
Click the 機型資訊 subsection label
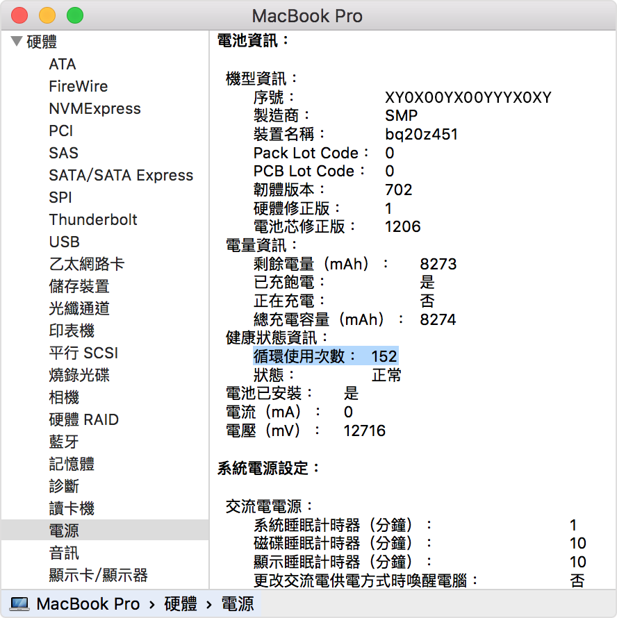coord(261,78)
